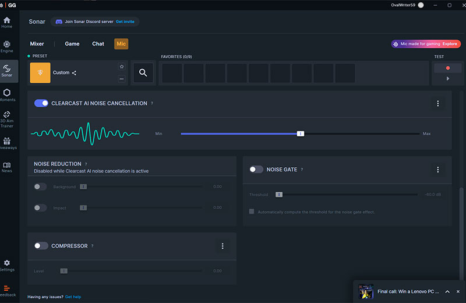Screen dimensions: 466x303
Task: Click the Get invite Discord link
Action: pos(125,22)
